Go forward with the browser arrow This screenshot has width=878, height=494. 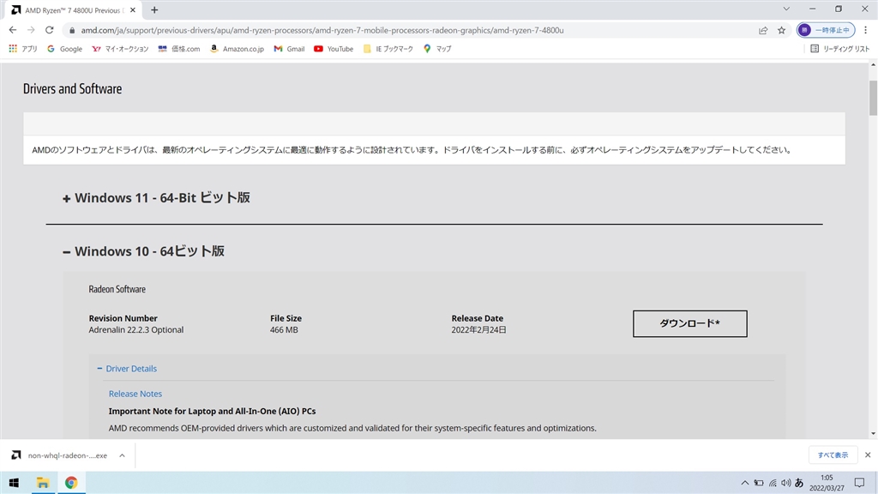[x=31, y=30]
